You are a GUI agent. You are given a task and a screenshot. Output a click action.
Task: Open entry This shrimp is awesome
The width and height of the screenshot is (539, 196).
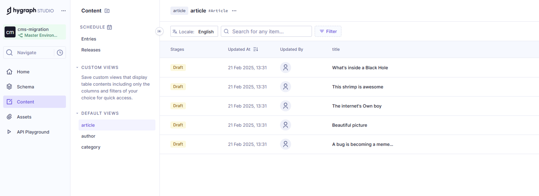pyautogui.click(x=358, y=87)
